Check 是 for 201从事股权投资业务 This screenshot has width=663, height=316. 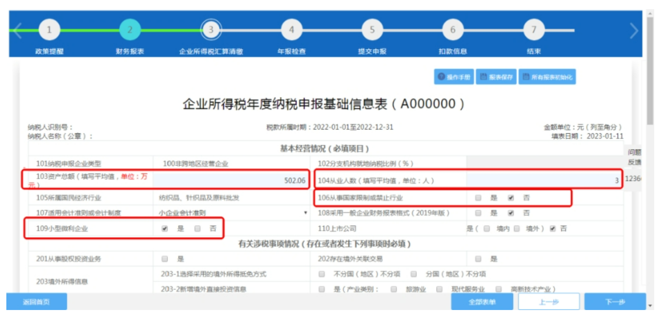click(165, 259)
